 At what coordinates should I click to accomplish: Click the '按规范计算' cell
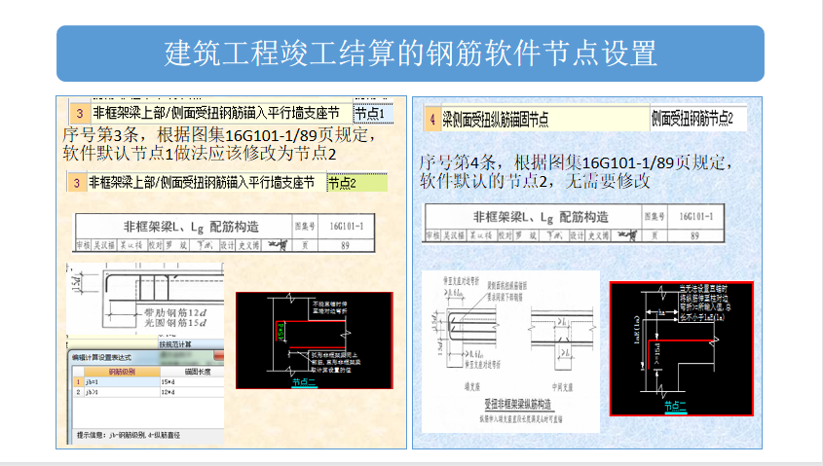click(x=191, y=344)
